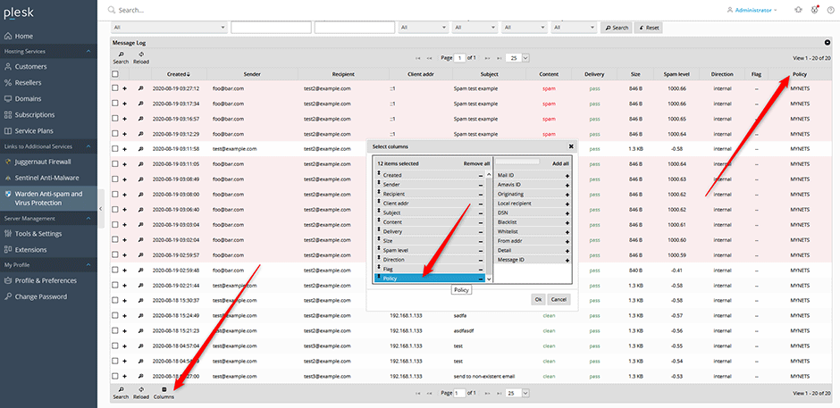Click Remove all in Select columns
The height and width of the screenshot is (408, 840).
point(476,163)
